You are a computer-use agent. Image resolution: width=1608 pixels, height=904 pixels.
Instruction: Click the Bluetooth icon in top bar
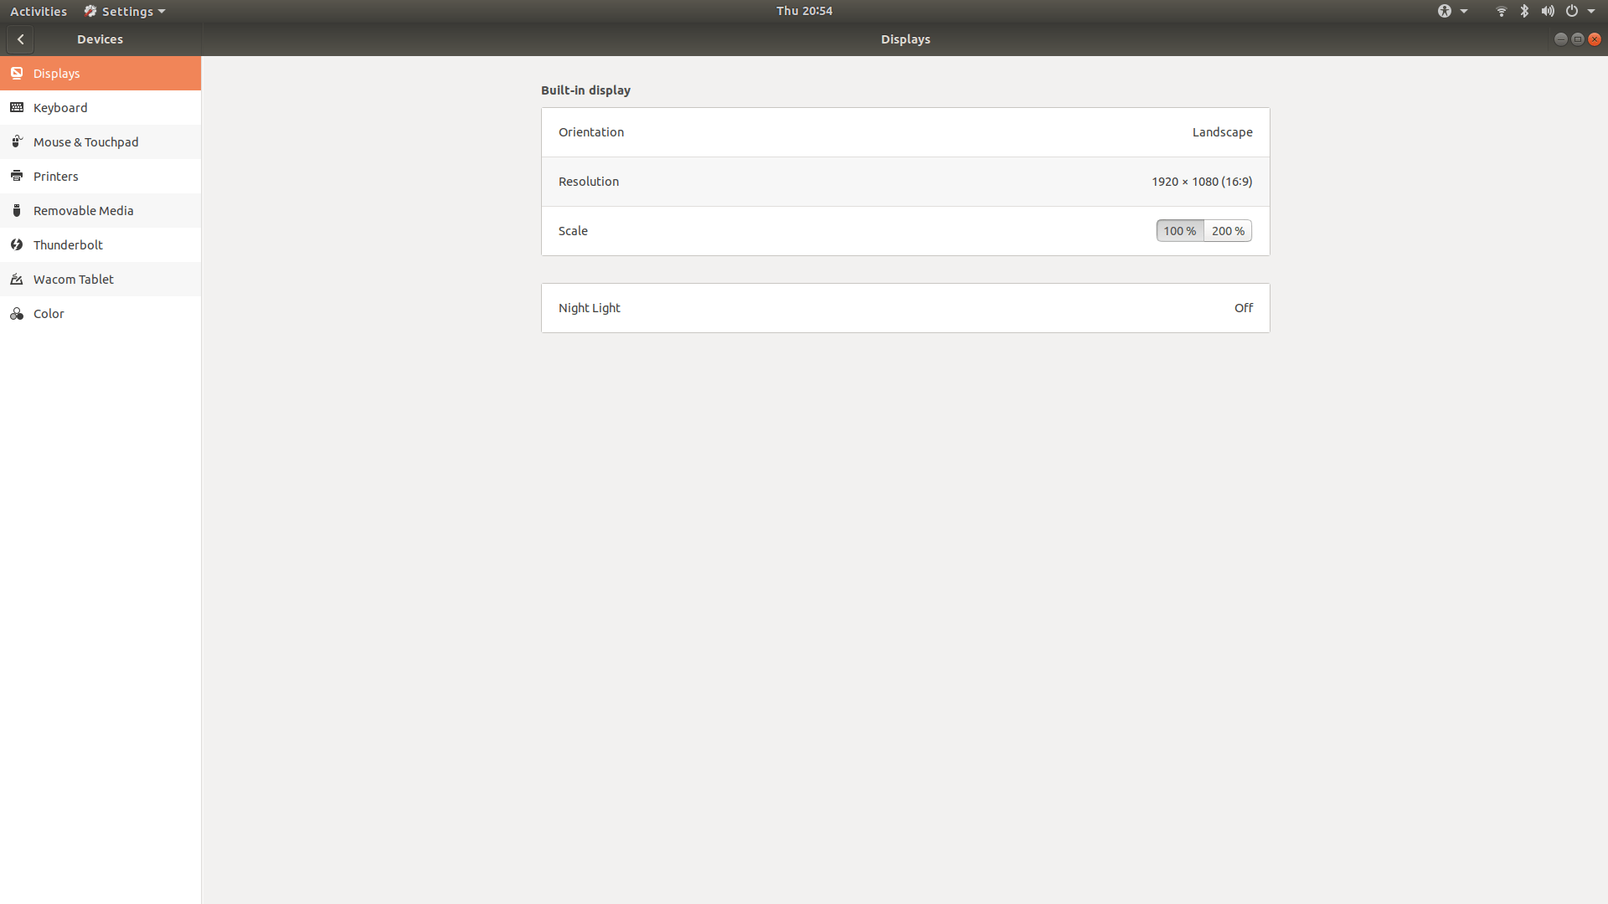click(1524, 11)
